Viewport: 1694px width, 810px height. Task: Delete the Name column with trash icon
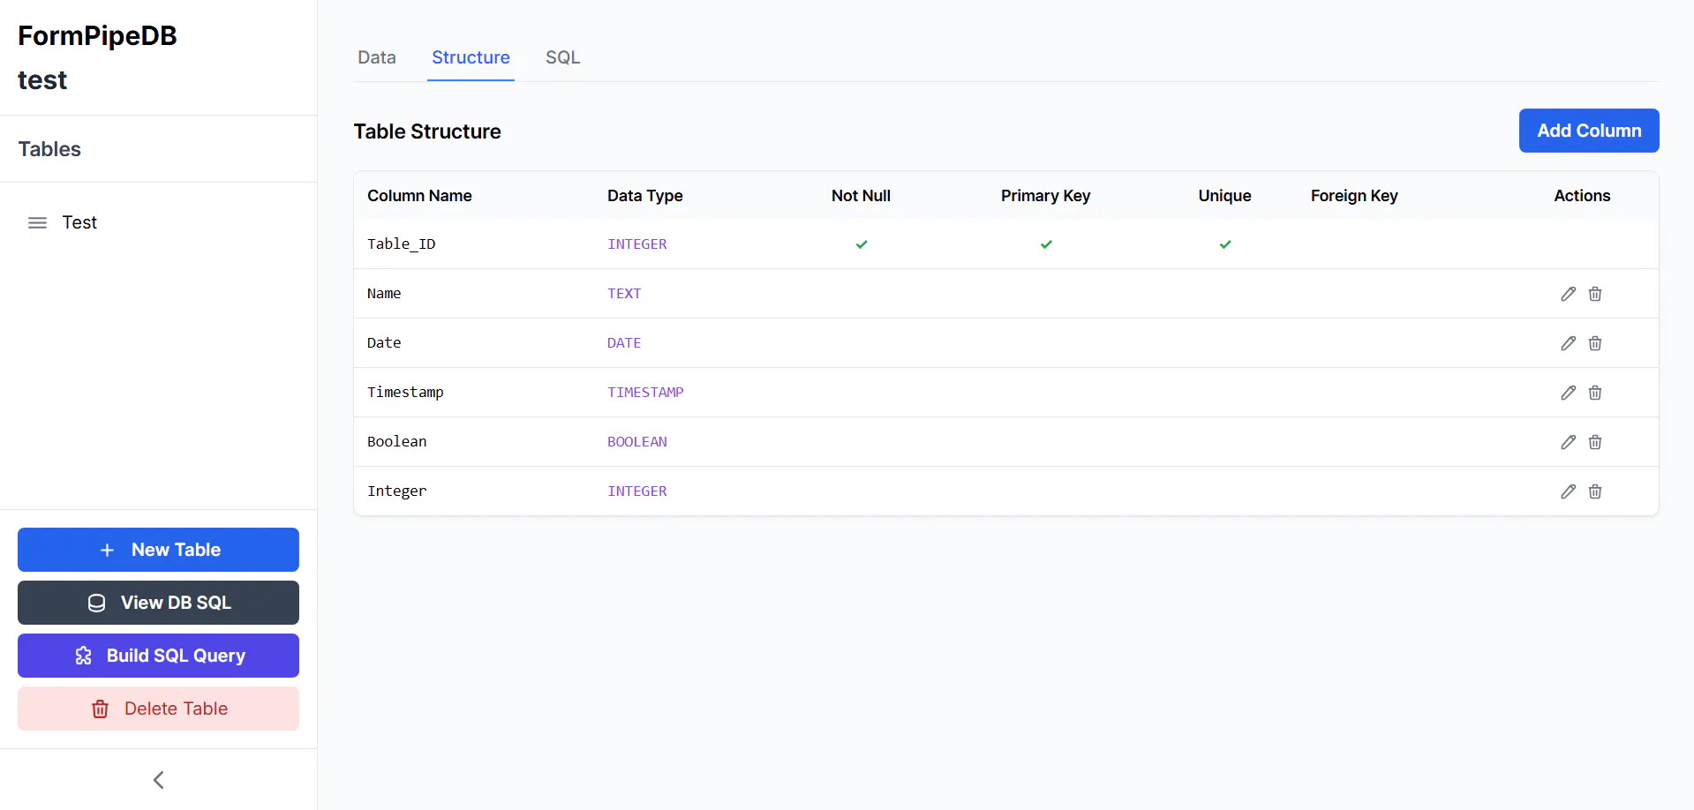1595,294
